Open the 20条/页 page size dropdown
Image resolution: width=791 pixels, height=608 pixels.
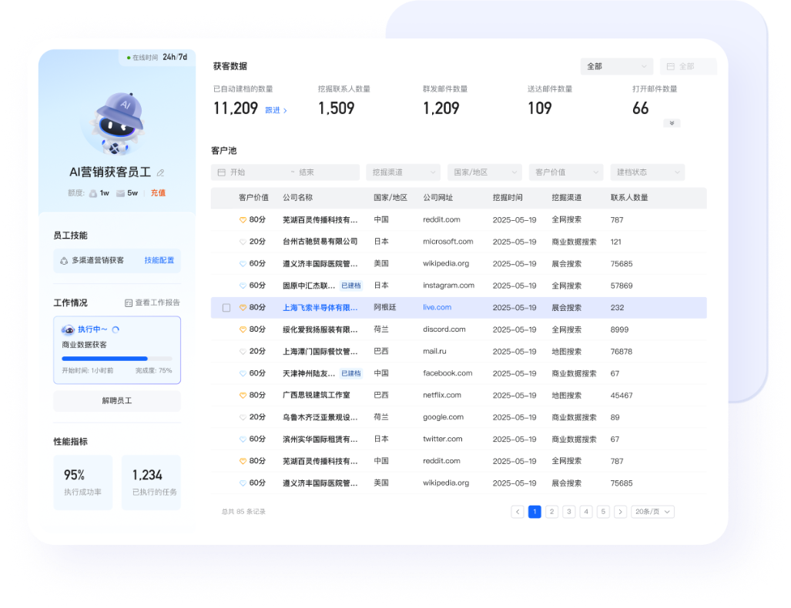click(652, 512)
